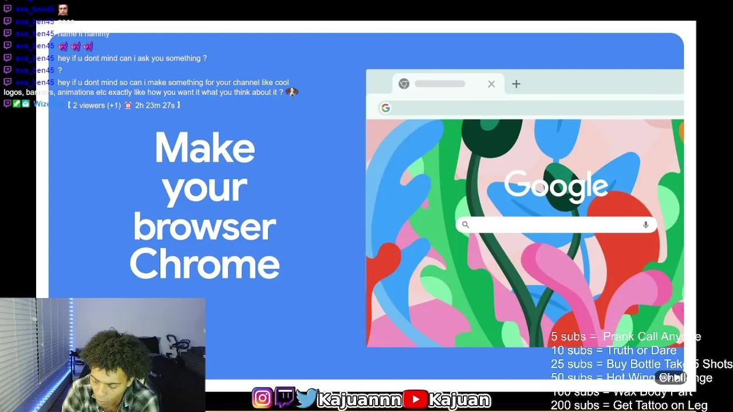Image resolution: width=733 pixels, height=412 pixels.
Task: Click inside the Google search box
Action: click(555, 225)
